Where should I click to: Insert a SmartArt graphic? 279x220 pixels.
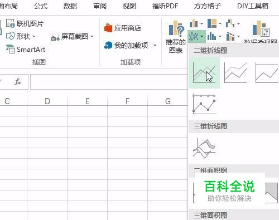click(x=26, y=50)
